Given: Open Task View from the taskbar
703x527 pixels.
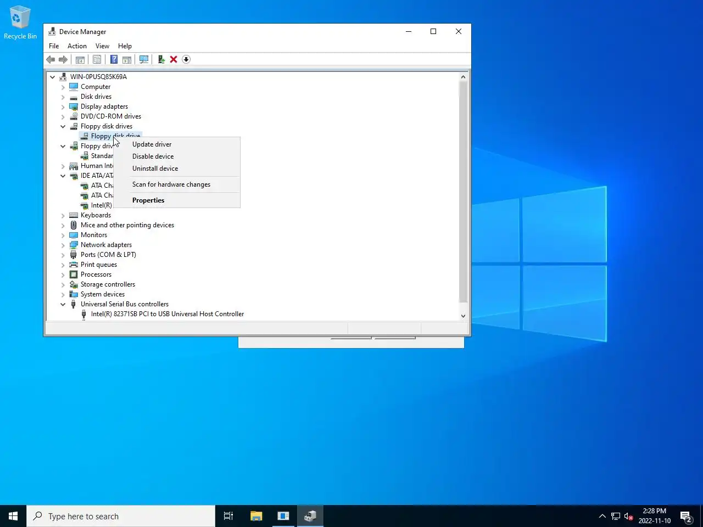Looking at the screenshot, I should tap(228, 516).
